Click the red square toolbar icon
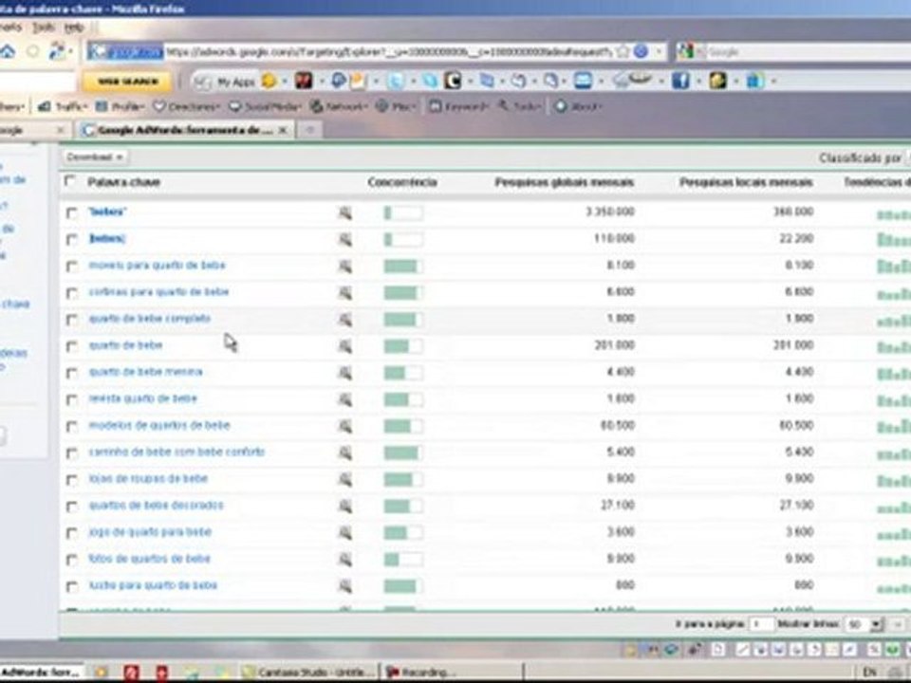Image resolution: width=911 pixels, height=683 pixels. [x=304, y=81]
